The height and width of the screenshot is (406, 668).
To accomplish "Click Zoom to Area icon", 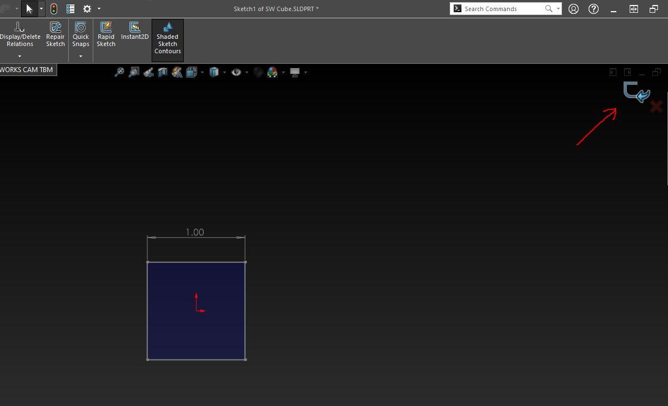I will [134, 72].
